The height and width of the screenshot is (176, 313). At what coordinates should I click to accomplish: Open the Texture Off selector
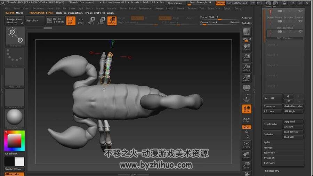pos(14,98)
